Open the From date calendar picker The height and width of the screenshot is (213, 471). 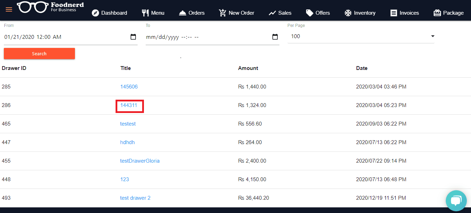tap(133, 37)
